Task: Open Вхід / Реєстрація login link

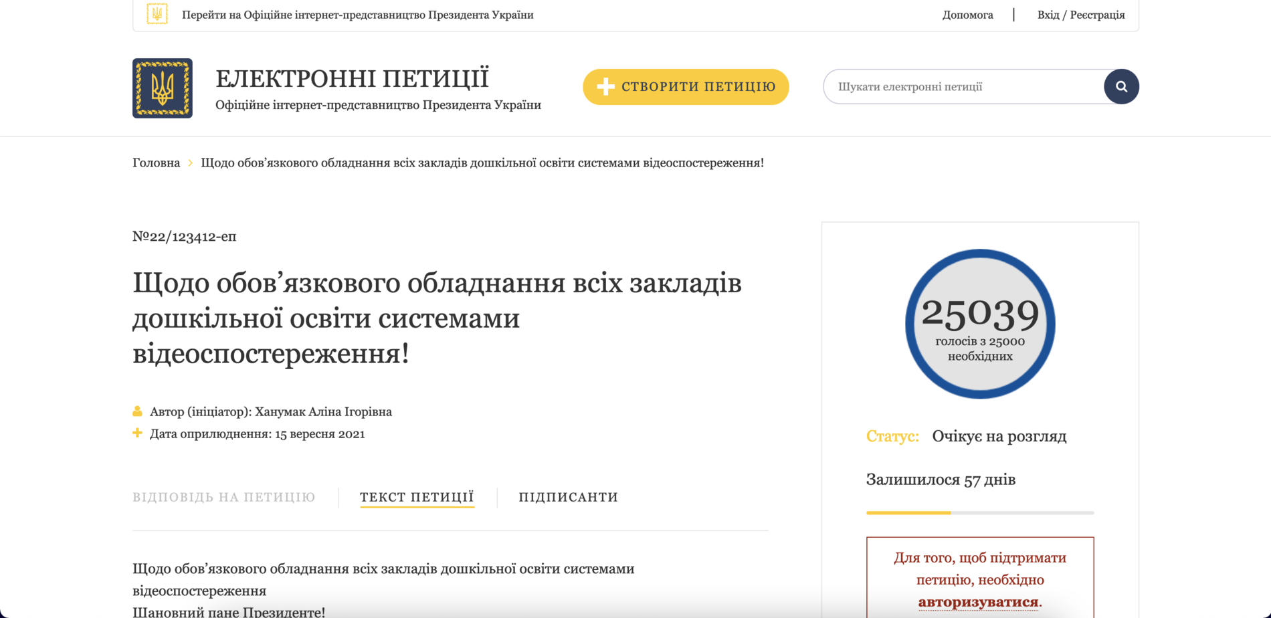Action: pos(1081,15)
